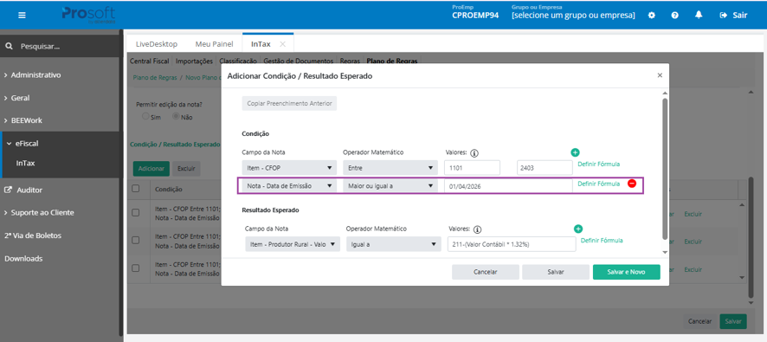Switch to the Meu Painel tab
The width and height of the screenshot is (767, 342).
tap(213, 44)
